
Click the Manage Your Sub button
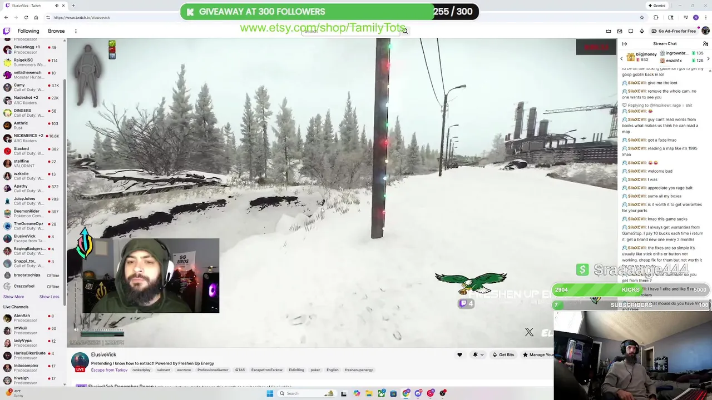tap(537, 355)
